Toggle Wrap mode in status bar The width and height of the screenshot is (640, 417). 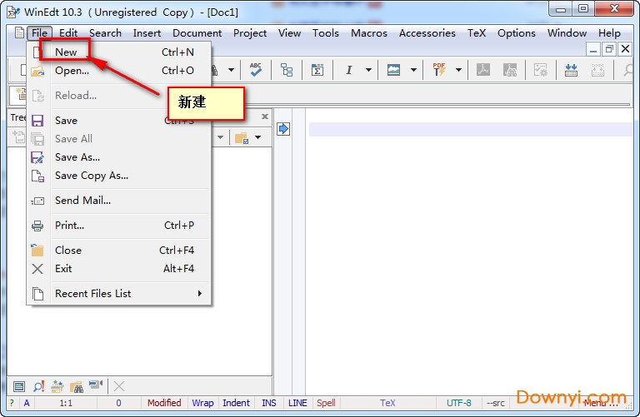pos(202,403)
